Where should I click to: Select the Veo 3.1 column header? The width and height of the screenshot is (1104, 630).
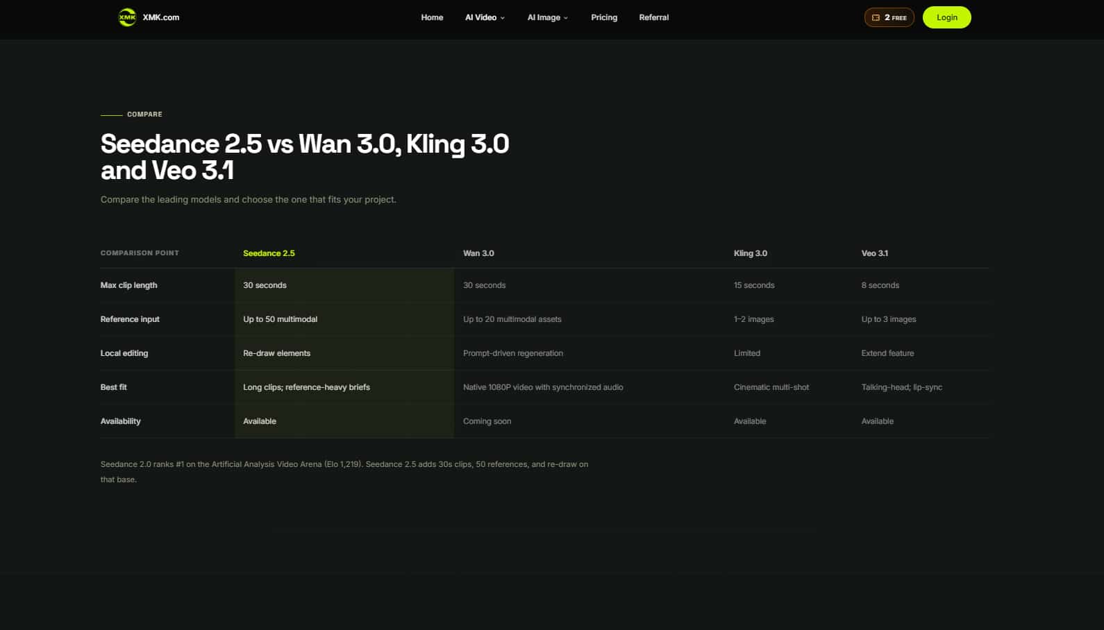pos(875,253)
